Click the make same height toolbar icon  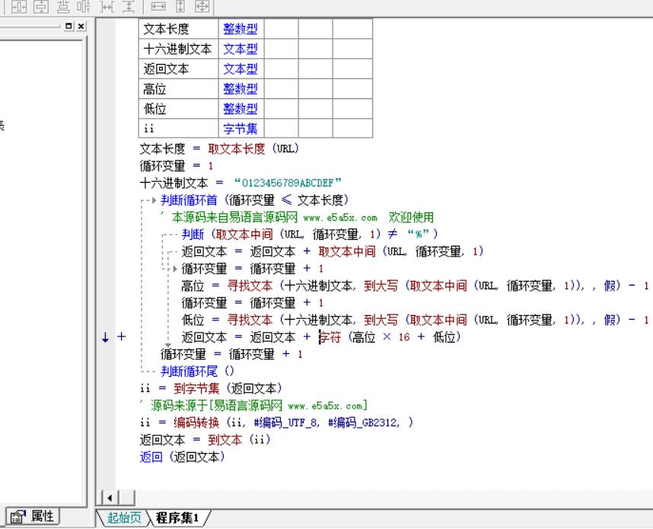180,7
